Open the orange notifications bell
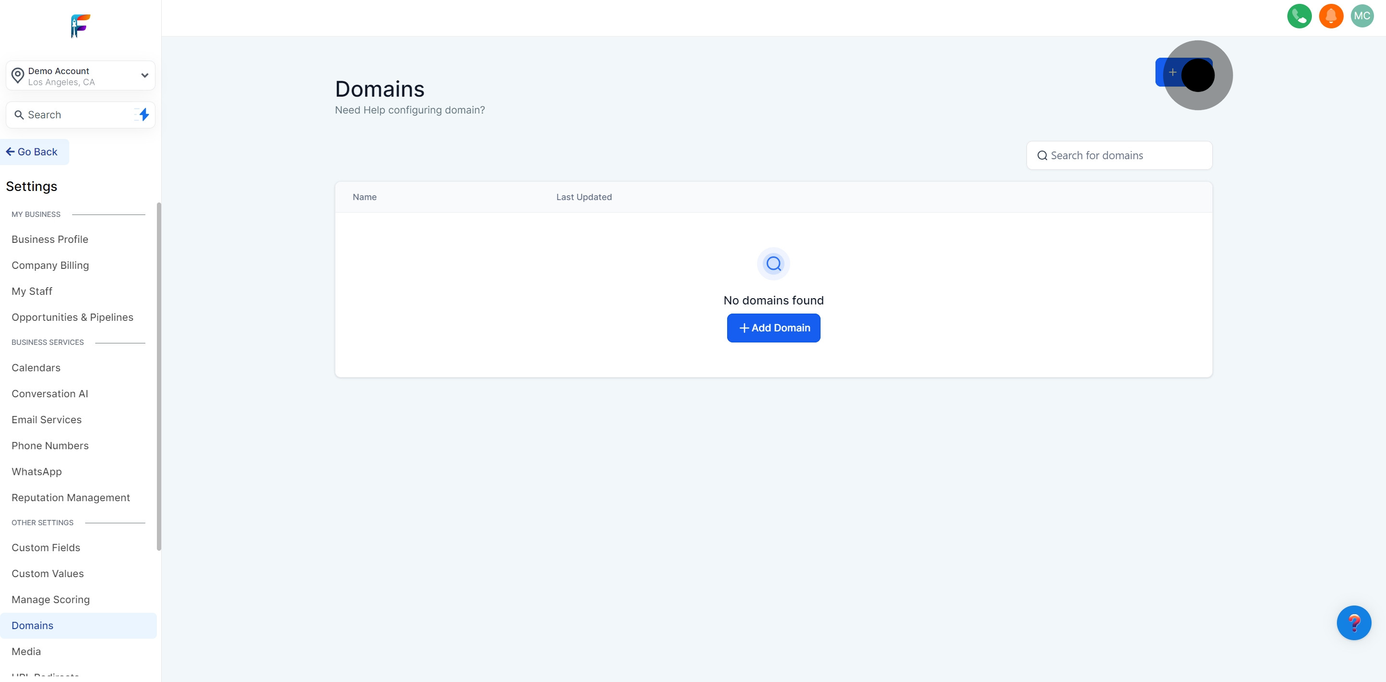 coord(1331,16)
